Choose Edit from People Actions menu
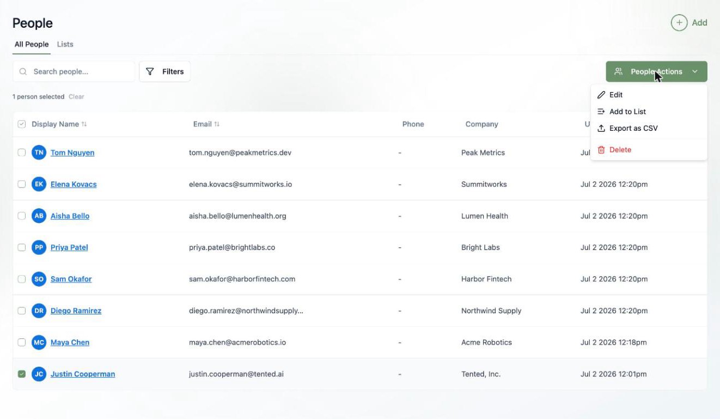Screen dimensions: 720x419 click(x=649, y=95)
